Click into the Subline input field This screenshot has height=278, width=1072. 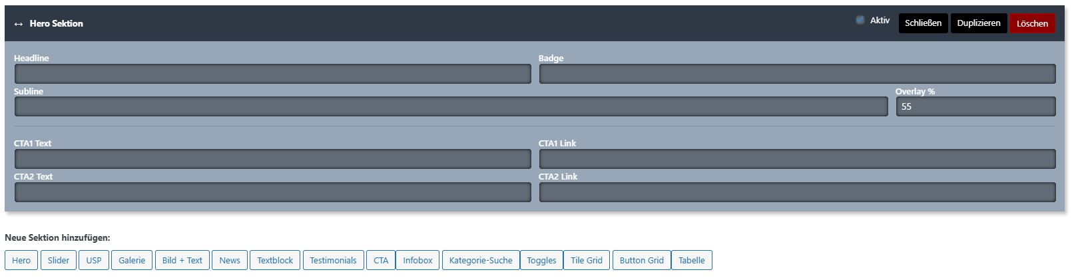point(451,106)
